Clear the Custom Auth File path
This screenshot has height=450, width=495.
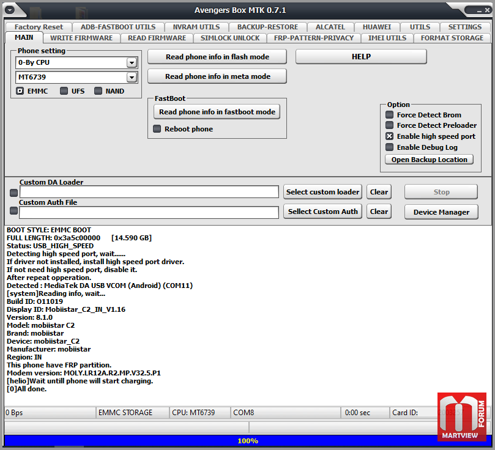click(x=379, y=212)
